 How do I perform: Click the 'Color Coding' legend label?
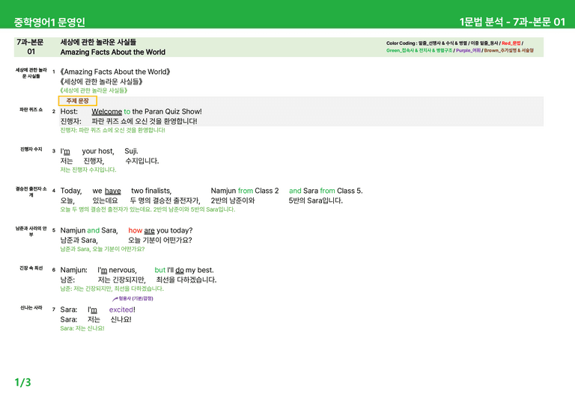click(x=401, y=43)
